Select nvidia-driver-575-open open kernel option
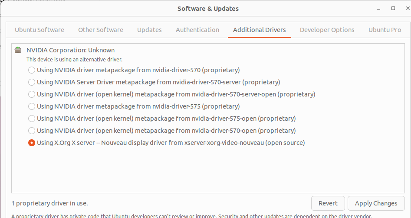Viewport: 411px width, 218px height. tap(31, 119)
